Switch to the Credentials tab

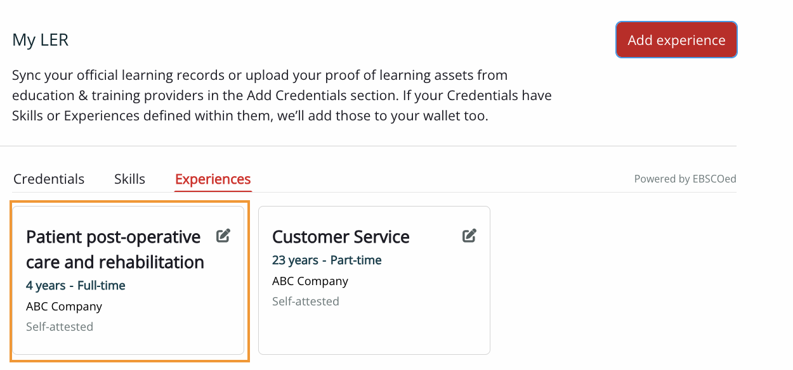pyautogui.click(x=49, y=179)
